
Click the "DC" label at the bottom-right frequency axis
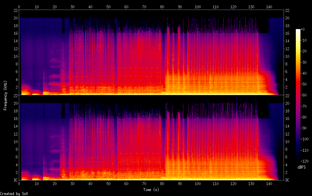288,180
